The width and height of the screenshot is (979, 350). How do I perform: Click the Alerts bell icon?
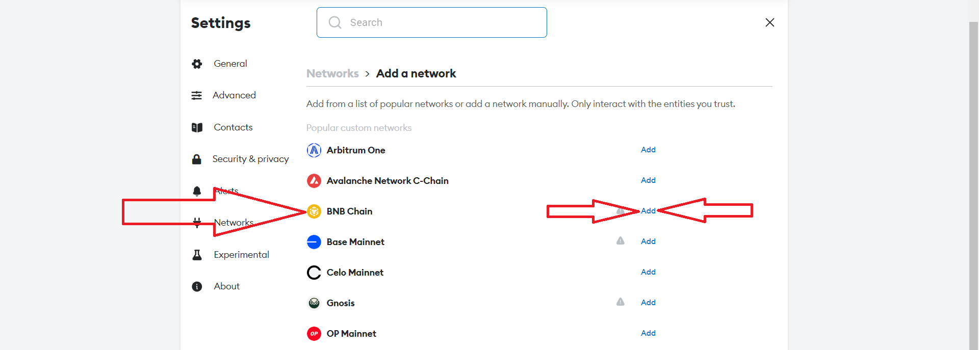pos(197,191)
